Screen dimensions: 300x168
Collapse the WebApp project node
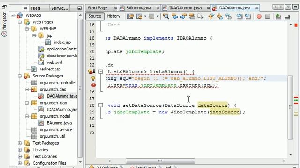tap(13, 15)
